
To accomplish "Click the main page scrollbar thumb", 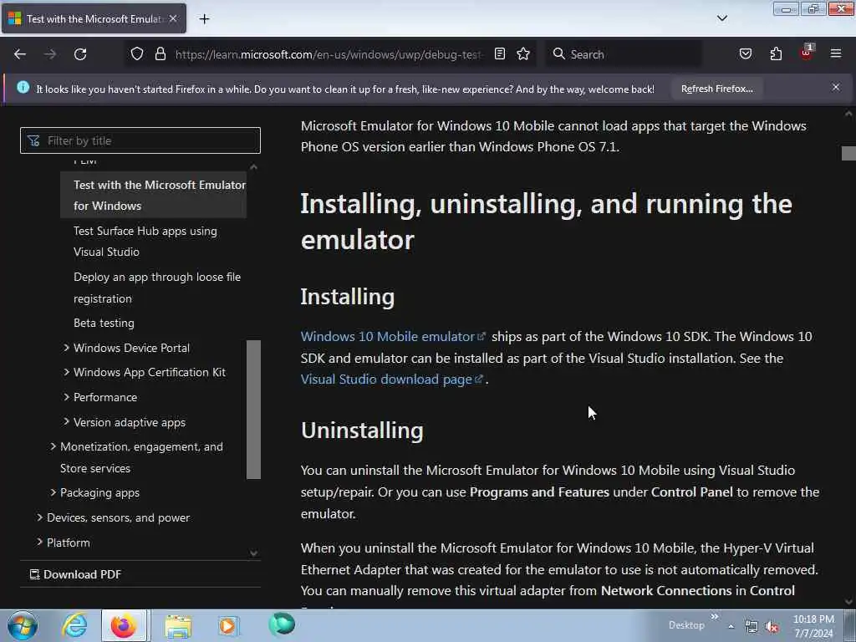I will (x=848, y=153).
